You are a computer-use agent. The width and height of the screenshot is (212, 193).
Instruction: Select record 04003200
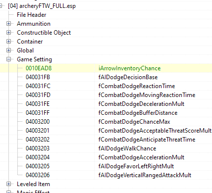[38, 122]
